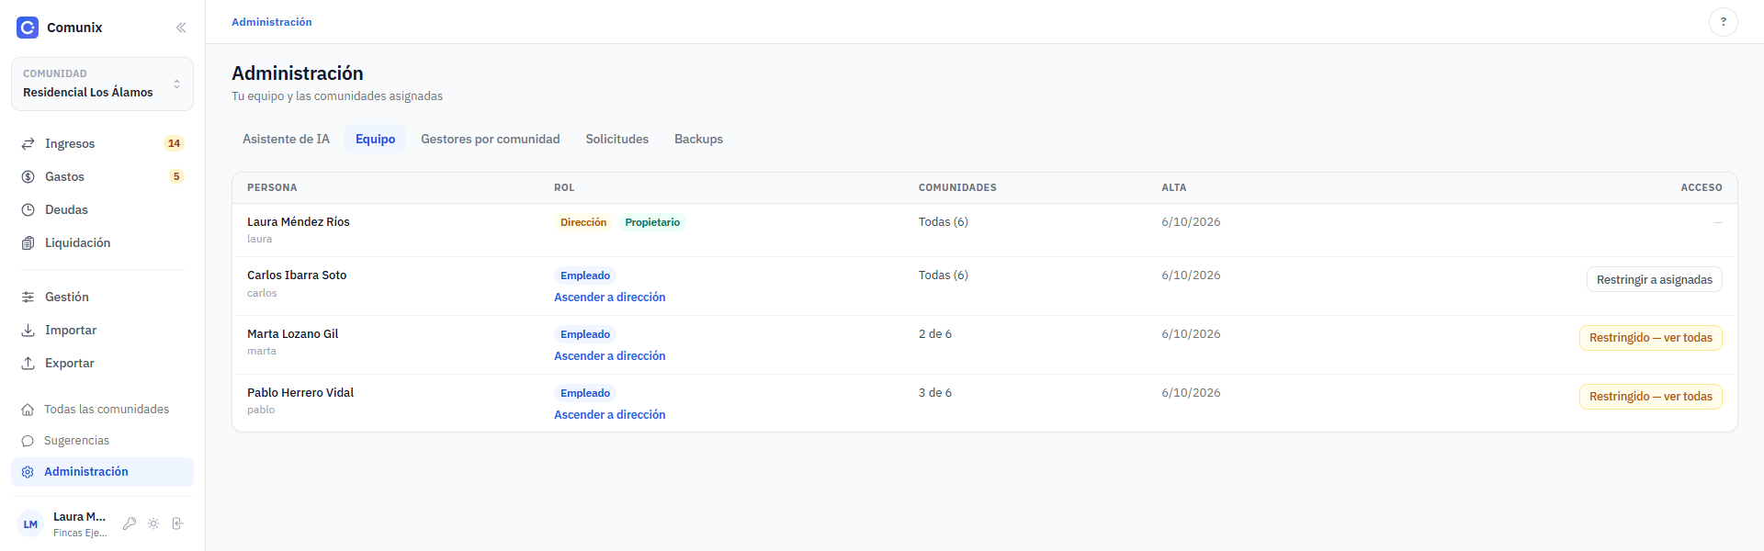Click Todas (6) in Carlos's row
The height and width of the screenshot is (551, 1764).
click(x=944, y=275)
